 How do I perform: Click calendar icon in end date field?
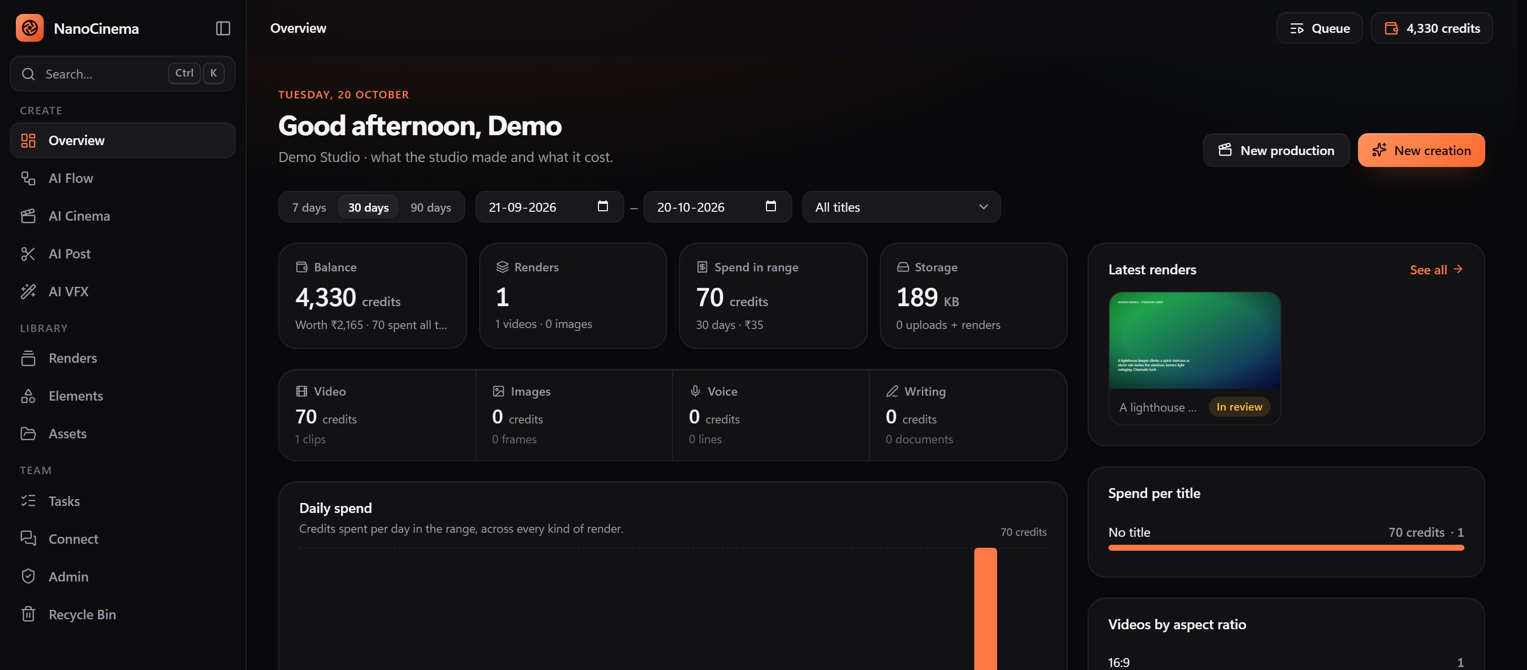click(x=770, y=206)
